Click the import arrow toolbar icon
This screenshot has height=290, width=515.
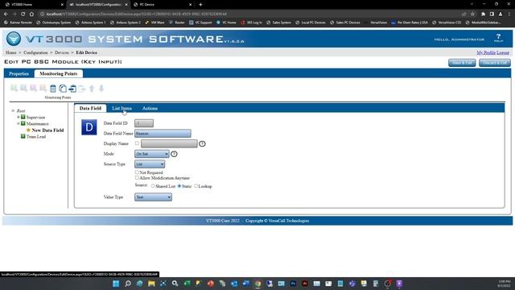(x=72, y=89)
